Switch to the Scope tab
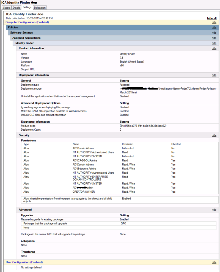The image size is (220, 272). (6, 7)
